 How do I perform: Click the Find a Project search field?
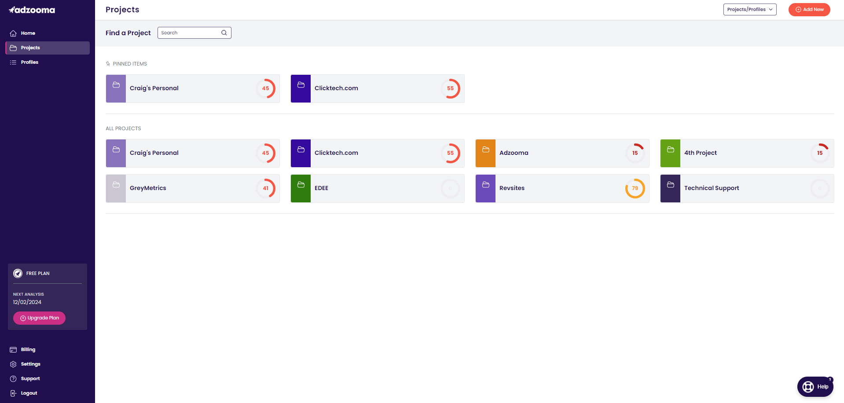194,33
